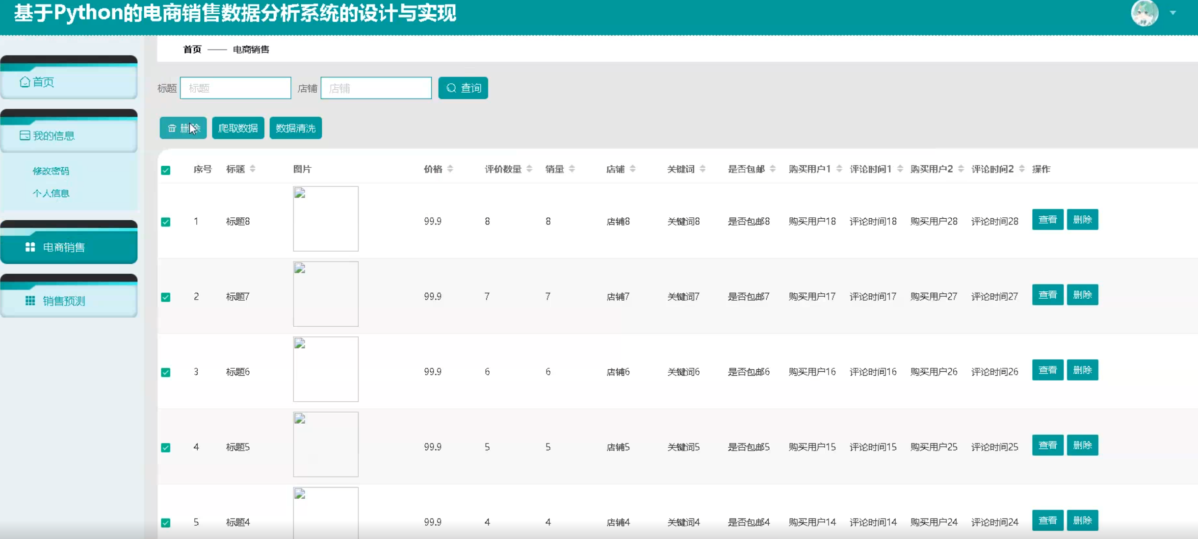Focus the 店铺 search input field
This screenshot has width=1198, height=539.
pos(376,88)
